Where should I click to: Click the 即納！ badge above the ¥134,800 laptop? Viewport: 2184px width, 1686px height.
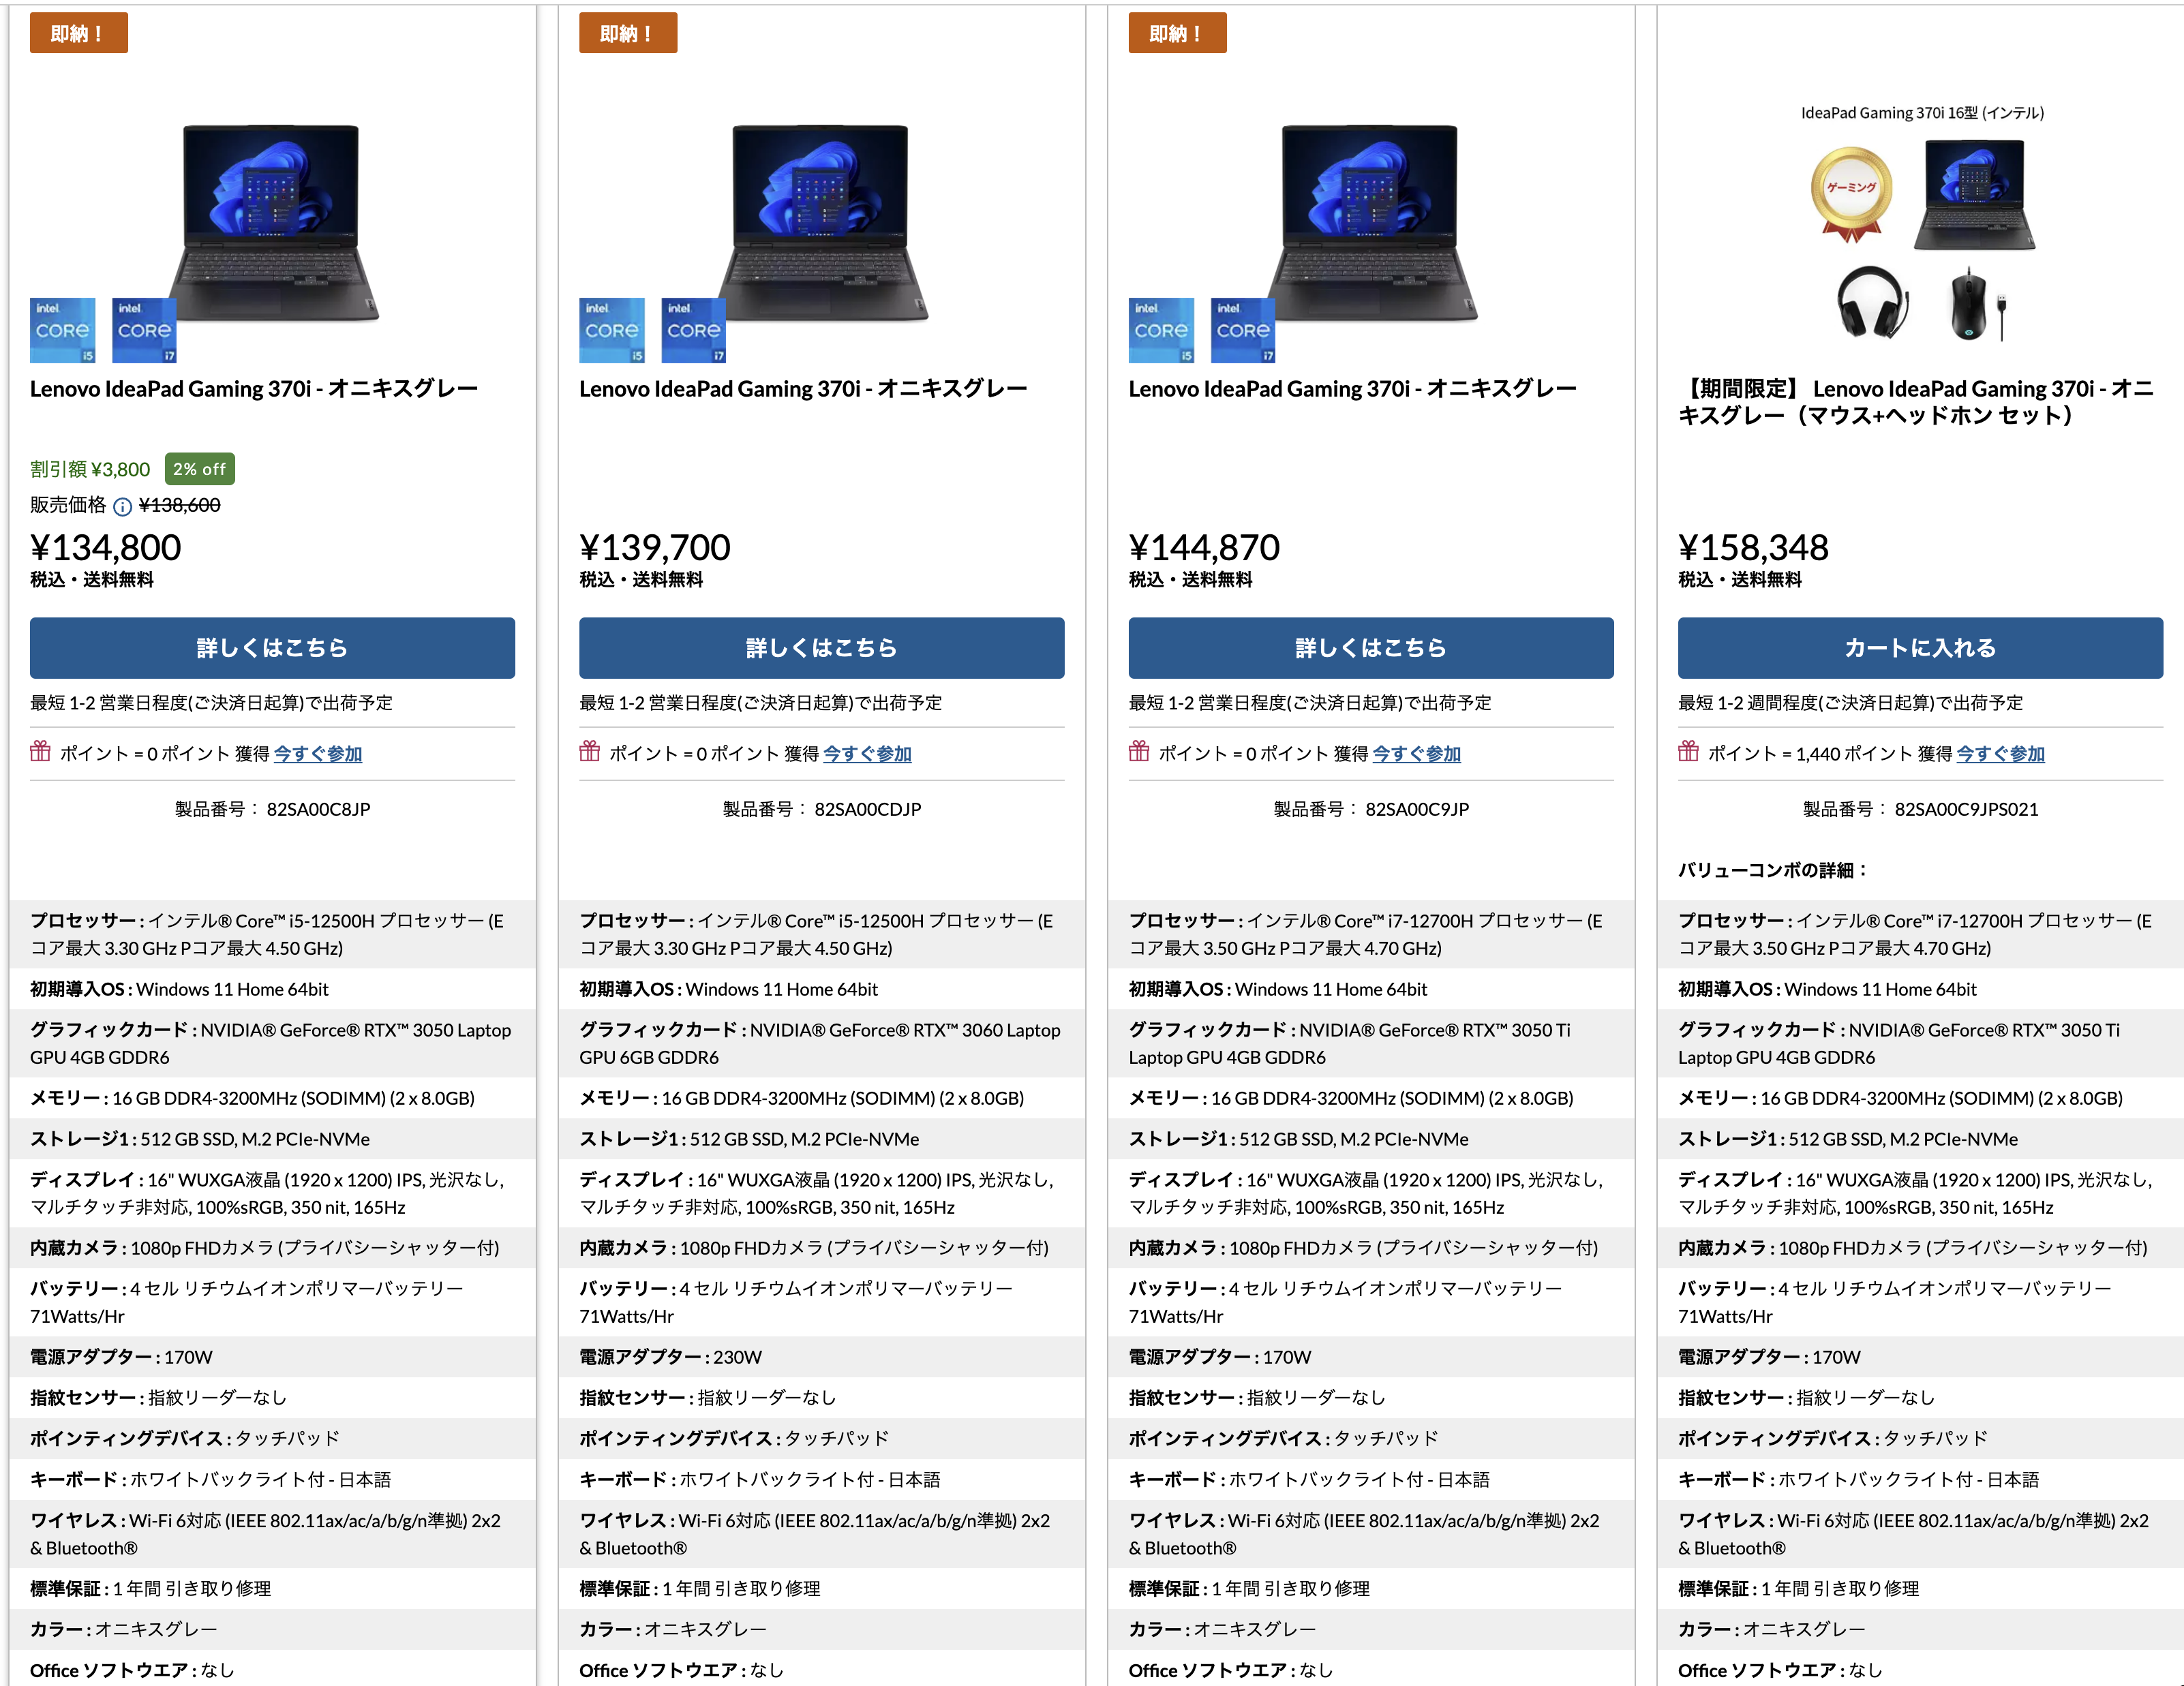pos(79,33)
